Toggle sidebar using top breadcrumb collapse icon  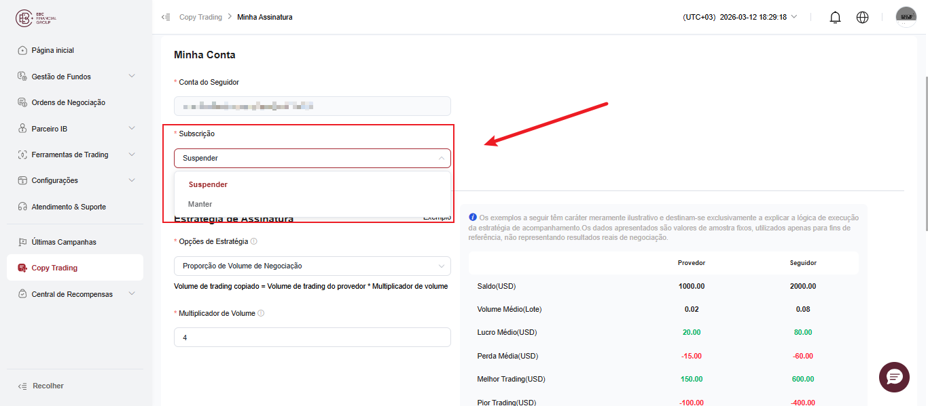pyautogui.click(x=166, y=17)
